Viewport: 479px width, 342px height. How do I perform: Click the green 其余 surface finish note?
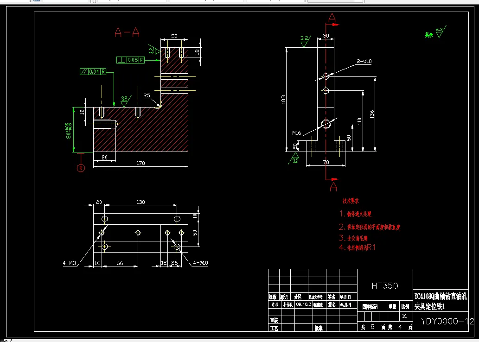(x=429, y=35)
